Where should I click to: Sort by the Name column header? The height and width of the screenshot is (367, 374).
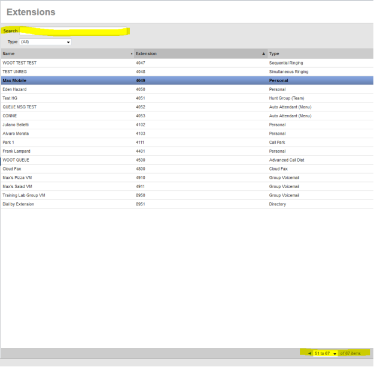click(68, 54)
